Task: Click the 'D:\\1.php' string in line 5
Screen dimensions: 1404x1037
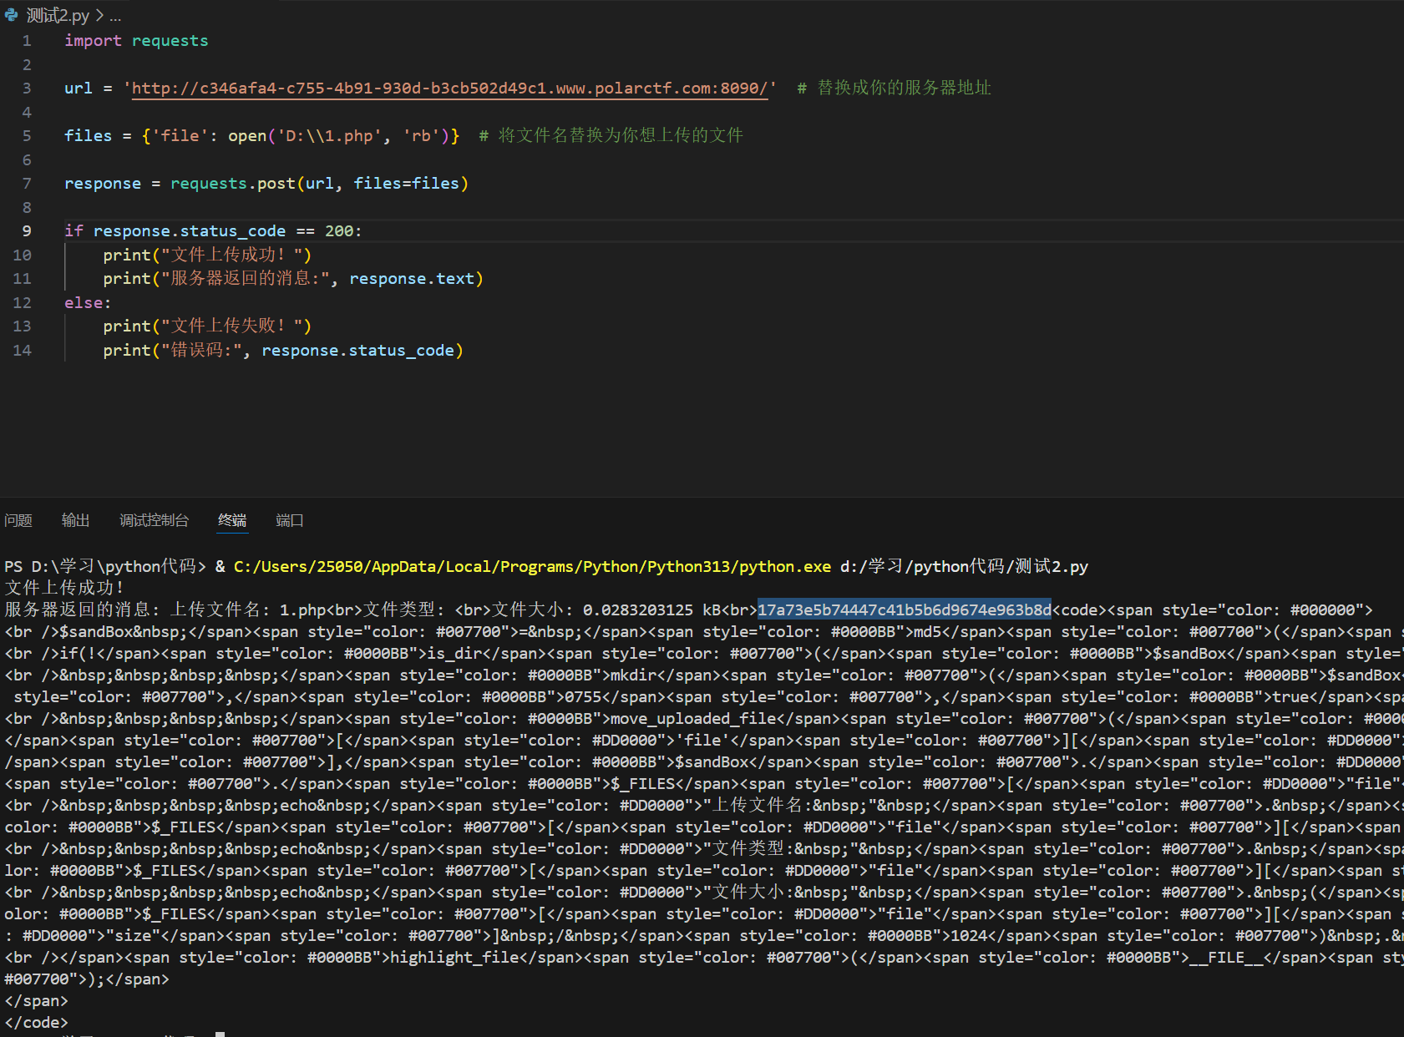Action: tap(329, 136)
